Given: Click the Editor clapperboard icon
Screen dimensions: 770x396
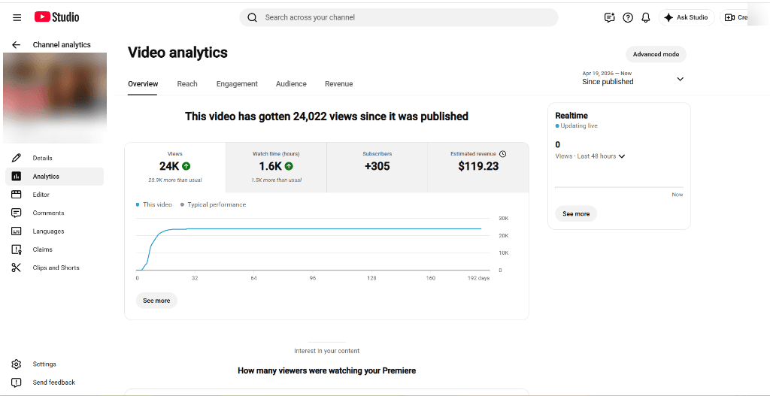Looking at the screenshot, I should pyautogui.click(x=17, y=195).
